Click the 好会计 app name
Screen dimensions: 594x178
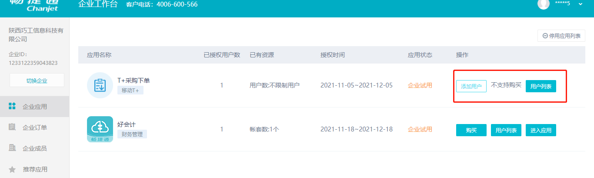click(x=127, y=124)
